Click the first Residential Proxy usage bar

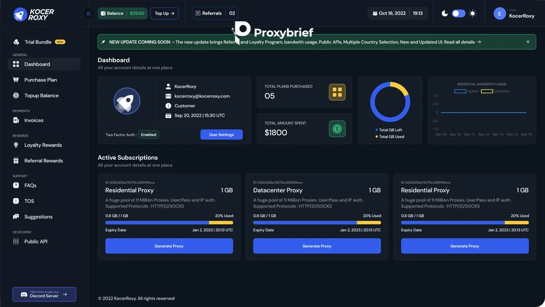coord(169,222)
